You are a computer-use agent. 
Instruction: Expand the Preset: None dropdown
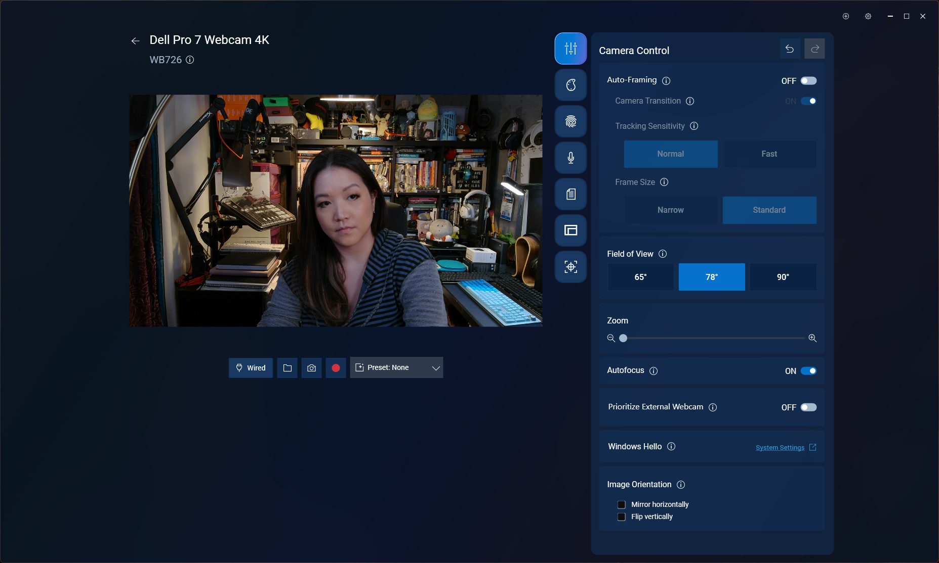click(396, 368)
